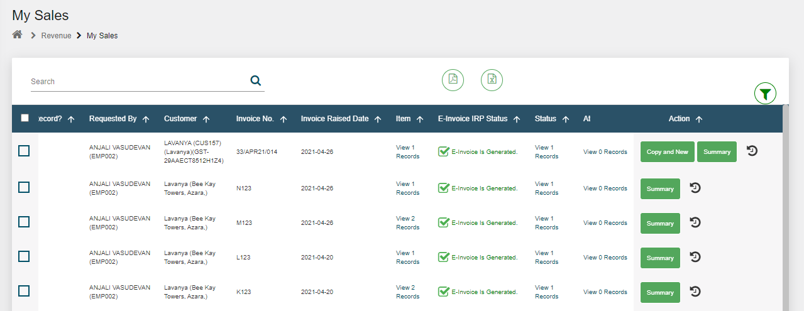804x311 pixels.
Task: Click Invoice Raised Date column header
Action: point(334,119)
